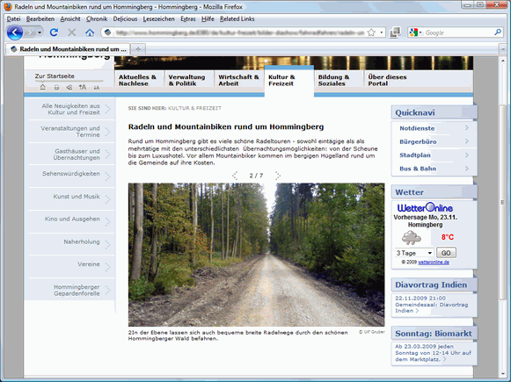511x382 pixels.
Task: Open the Wirtschaft & Arbeit section
Action: [238, 80]
